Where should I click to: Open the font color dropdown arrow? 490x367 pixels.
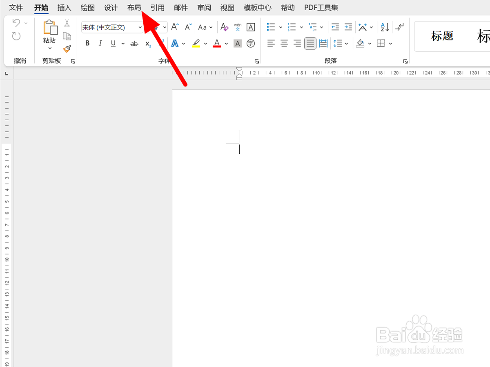click(226, 44)
